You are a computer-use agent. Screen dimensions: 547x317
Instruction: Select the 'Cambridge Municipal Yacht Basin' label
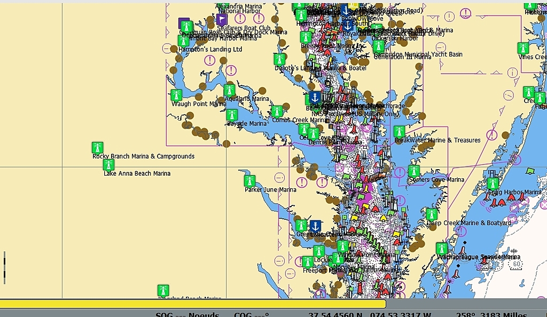click(x=418, y=54)
